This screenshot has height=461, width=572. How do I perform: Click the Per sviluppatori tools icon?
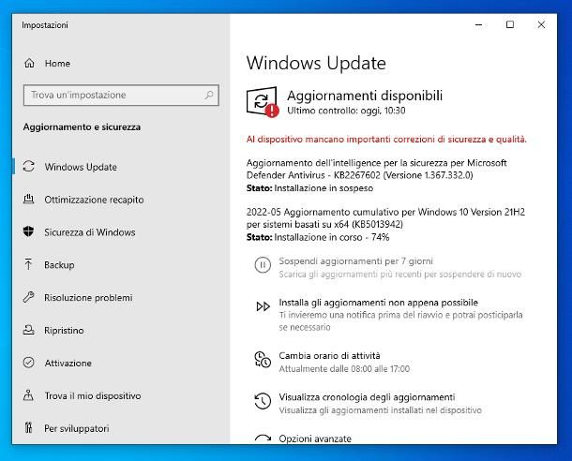pyautogui.click(x=28, y=428)
